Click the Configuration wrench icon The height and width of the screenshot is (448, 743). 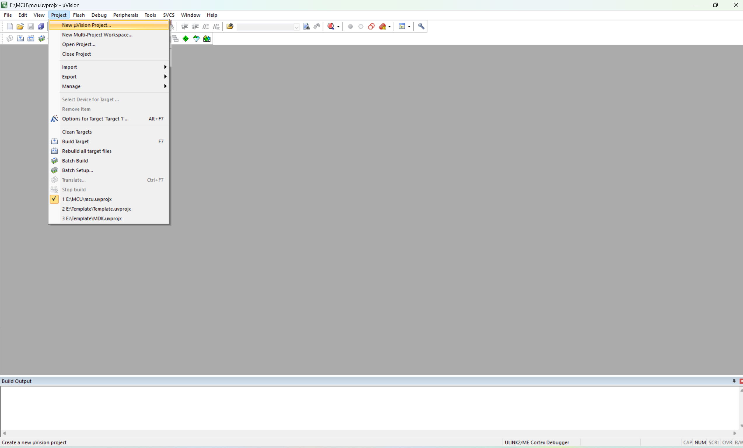421,27
